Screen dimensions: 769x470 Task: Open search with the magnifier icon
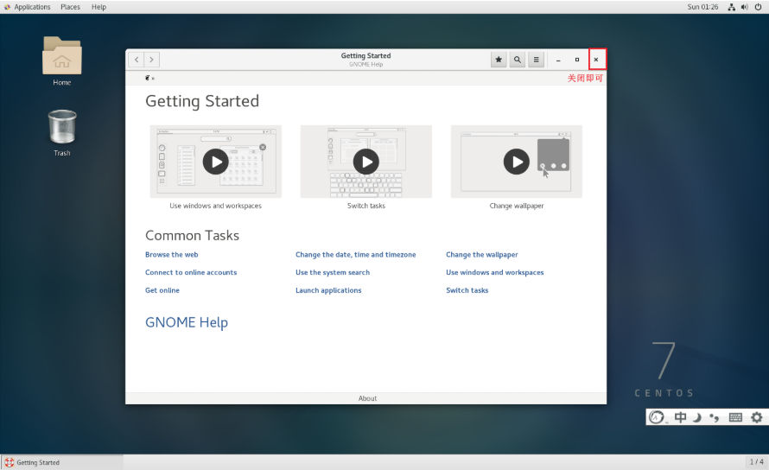(x=518, y=60)
